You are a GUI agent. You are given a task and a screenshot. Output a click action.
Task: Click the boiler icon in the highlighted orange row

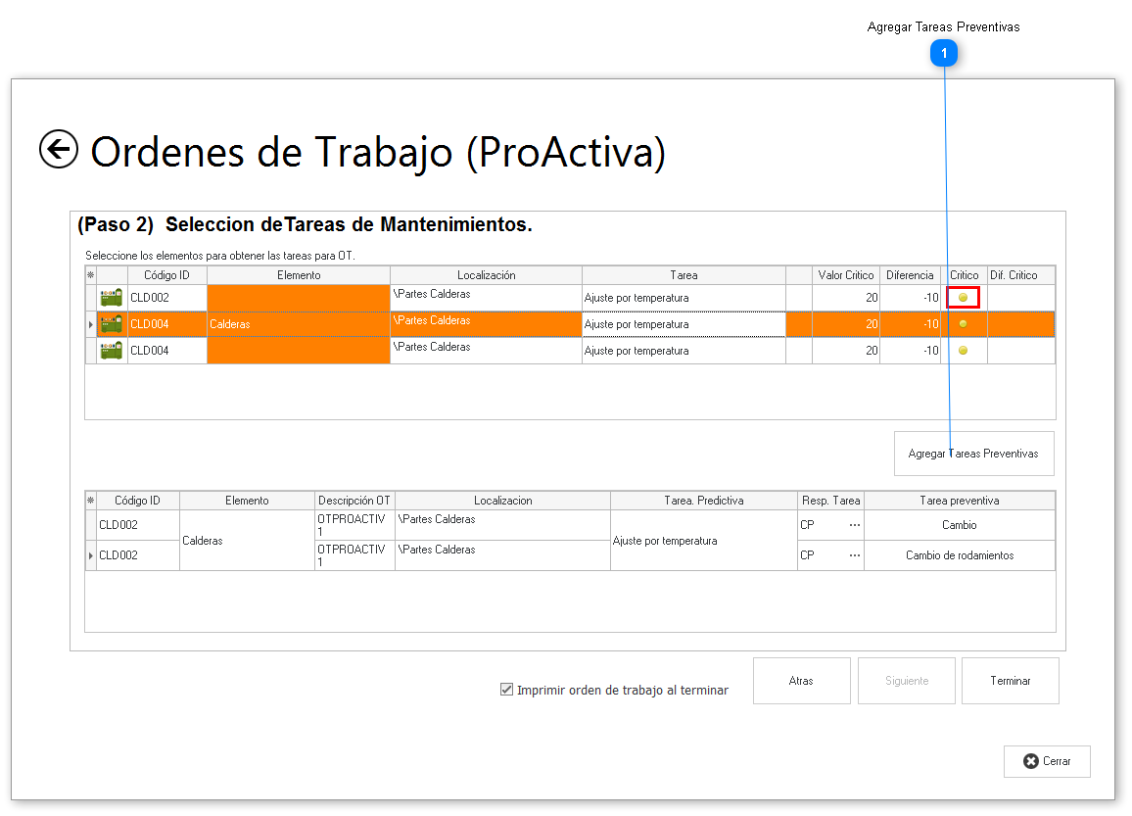[x=112, y=324]
